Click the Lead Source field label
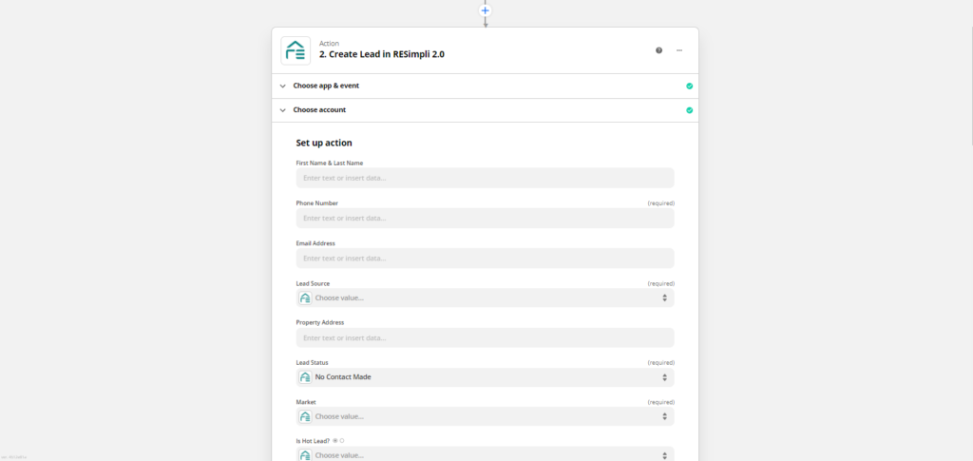Image resolution: width=973 pixels, height=461 pixels. (313, 283)
